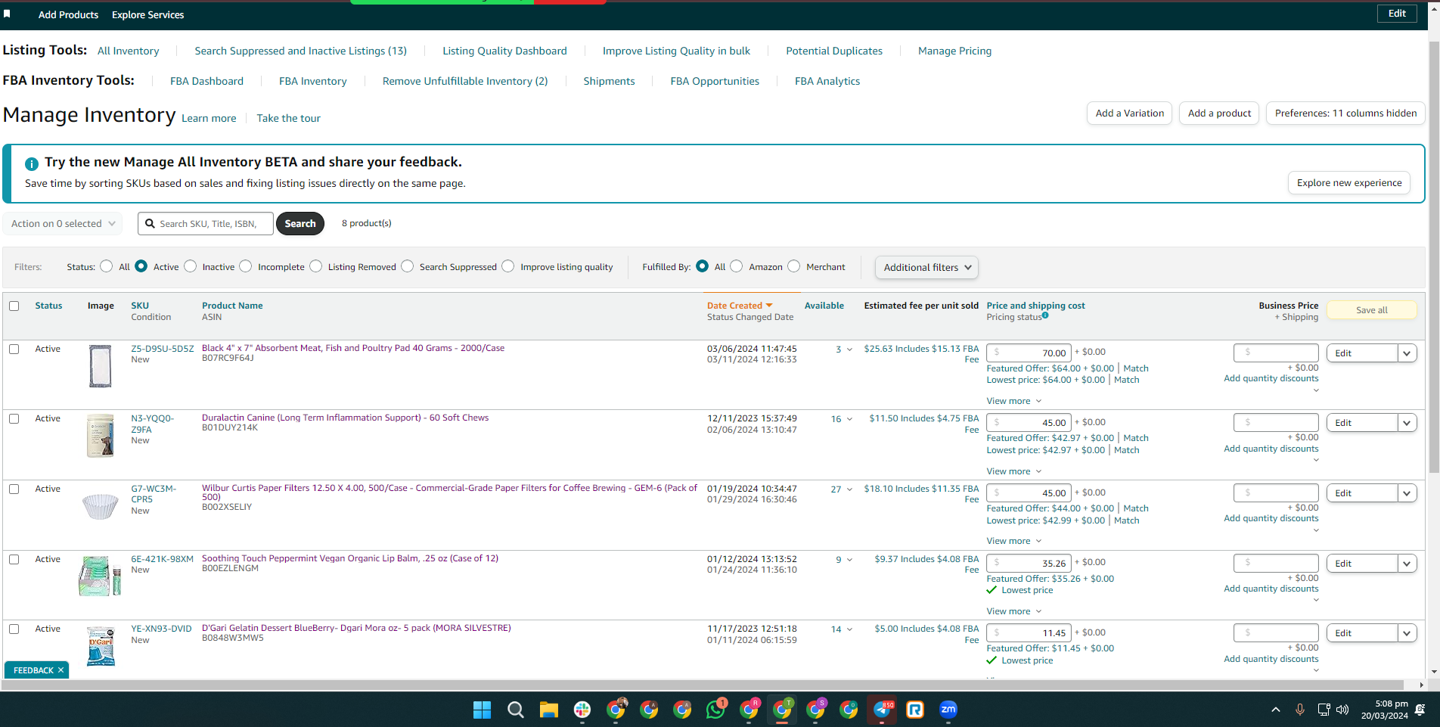Image resolution: width=1440 pixels, height=727 pixels.
Task: Click the sort arrow next to Date Created
Action: click(x=769, y=306)
